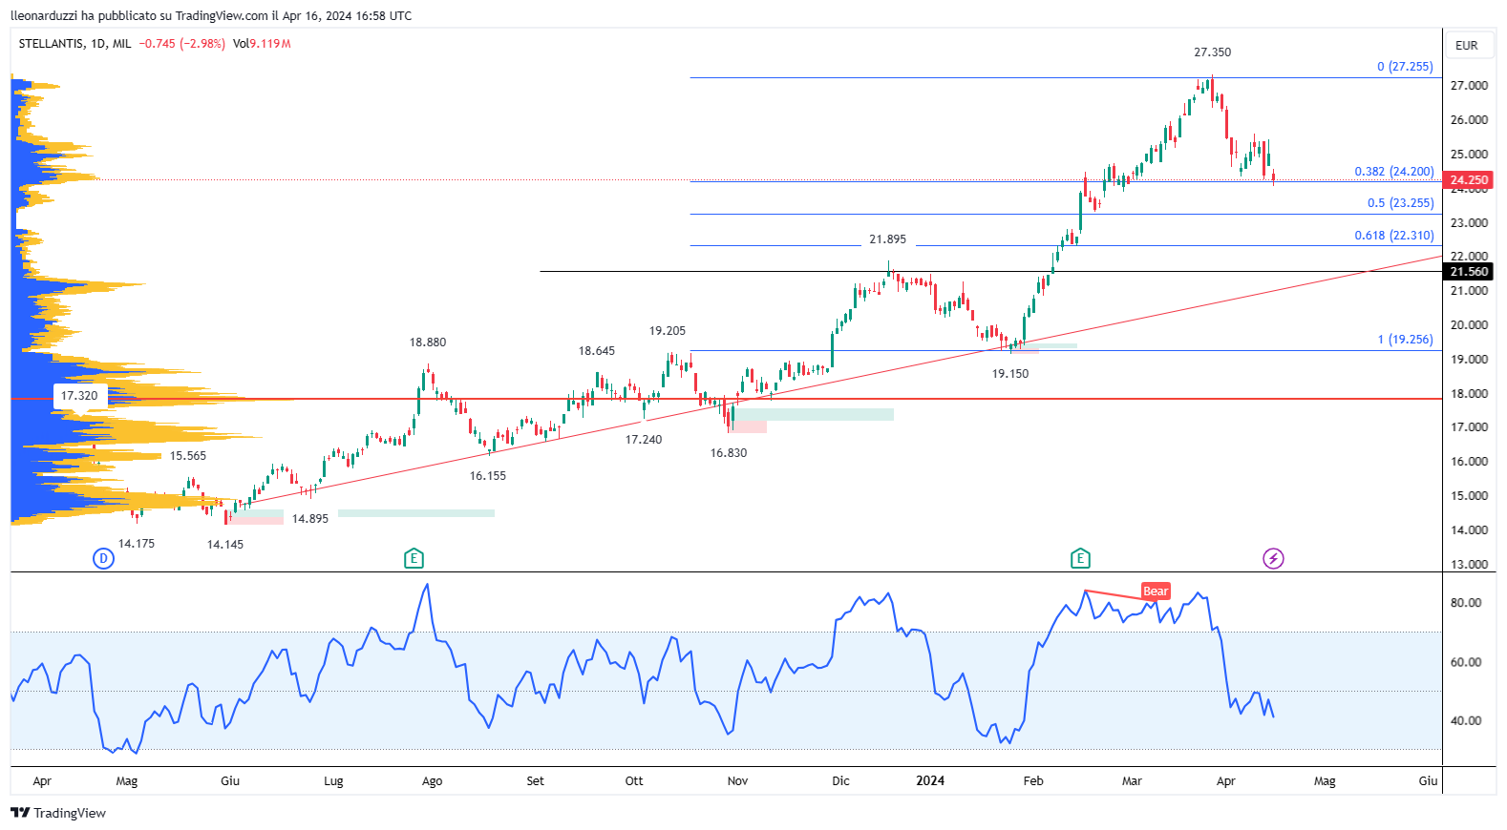This screenshot has width=1507, height=830.
Task: Click the −0.745 (−2.98%) change value
Action: (x=182, y=44)
